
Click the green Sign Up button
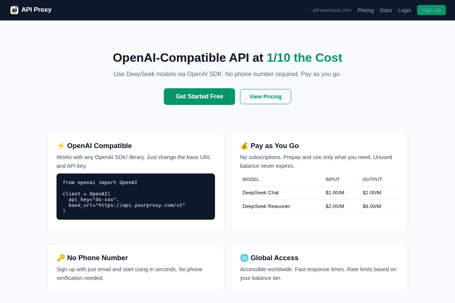coord(431,10)
